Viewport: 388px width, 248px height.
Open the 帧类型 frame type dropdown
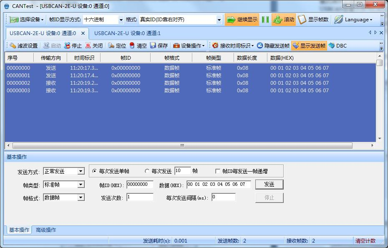[x=81, y=185]
